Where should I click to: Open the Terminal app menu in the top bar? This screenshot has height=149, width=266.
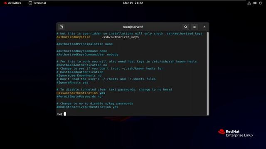pos(37,3)
